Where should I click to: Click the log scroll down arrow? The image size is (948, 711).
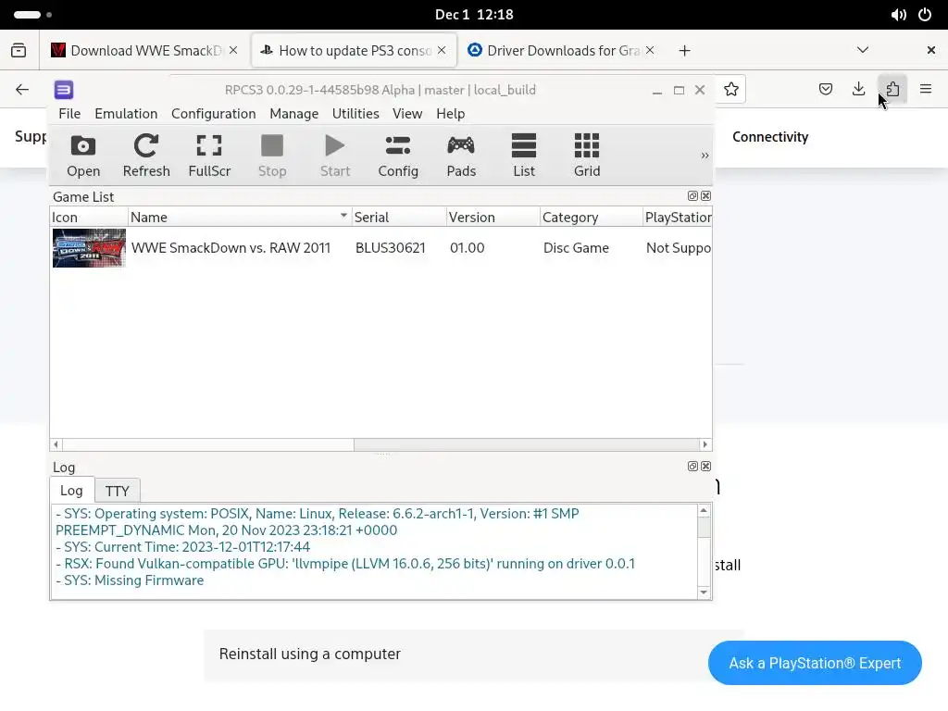pyautogui.click(x=704, y=592)
